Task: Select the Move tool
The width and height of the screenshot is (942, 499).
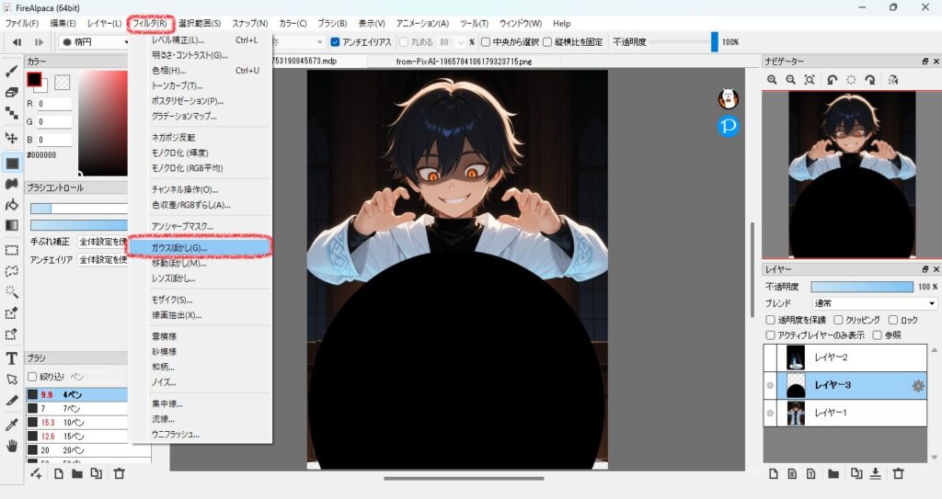Action: [x=12, y=138]
